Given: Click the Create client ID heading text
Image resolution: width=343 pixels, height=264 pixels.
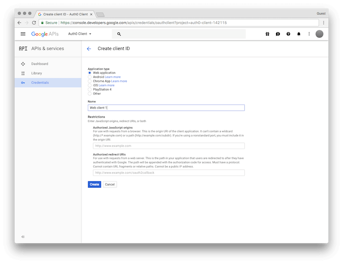Looking at the screenshot, I should click(113, 48).
